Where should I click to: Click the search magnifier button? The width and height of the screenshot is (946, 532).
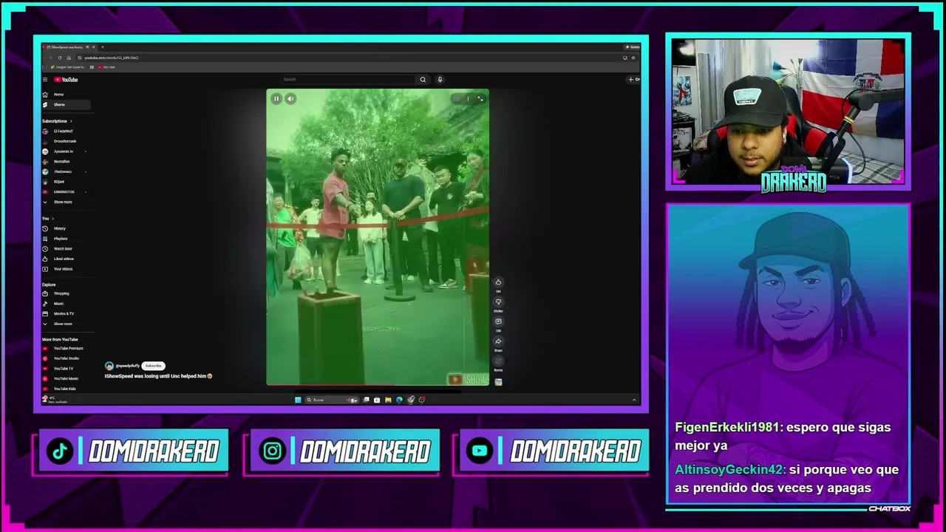point(423,80)
